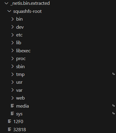Click the symlink arrow badge on tmp row

114,74
